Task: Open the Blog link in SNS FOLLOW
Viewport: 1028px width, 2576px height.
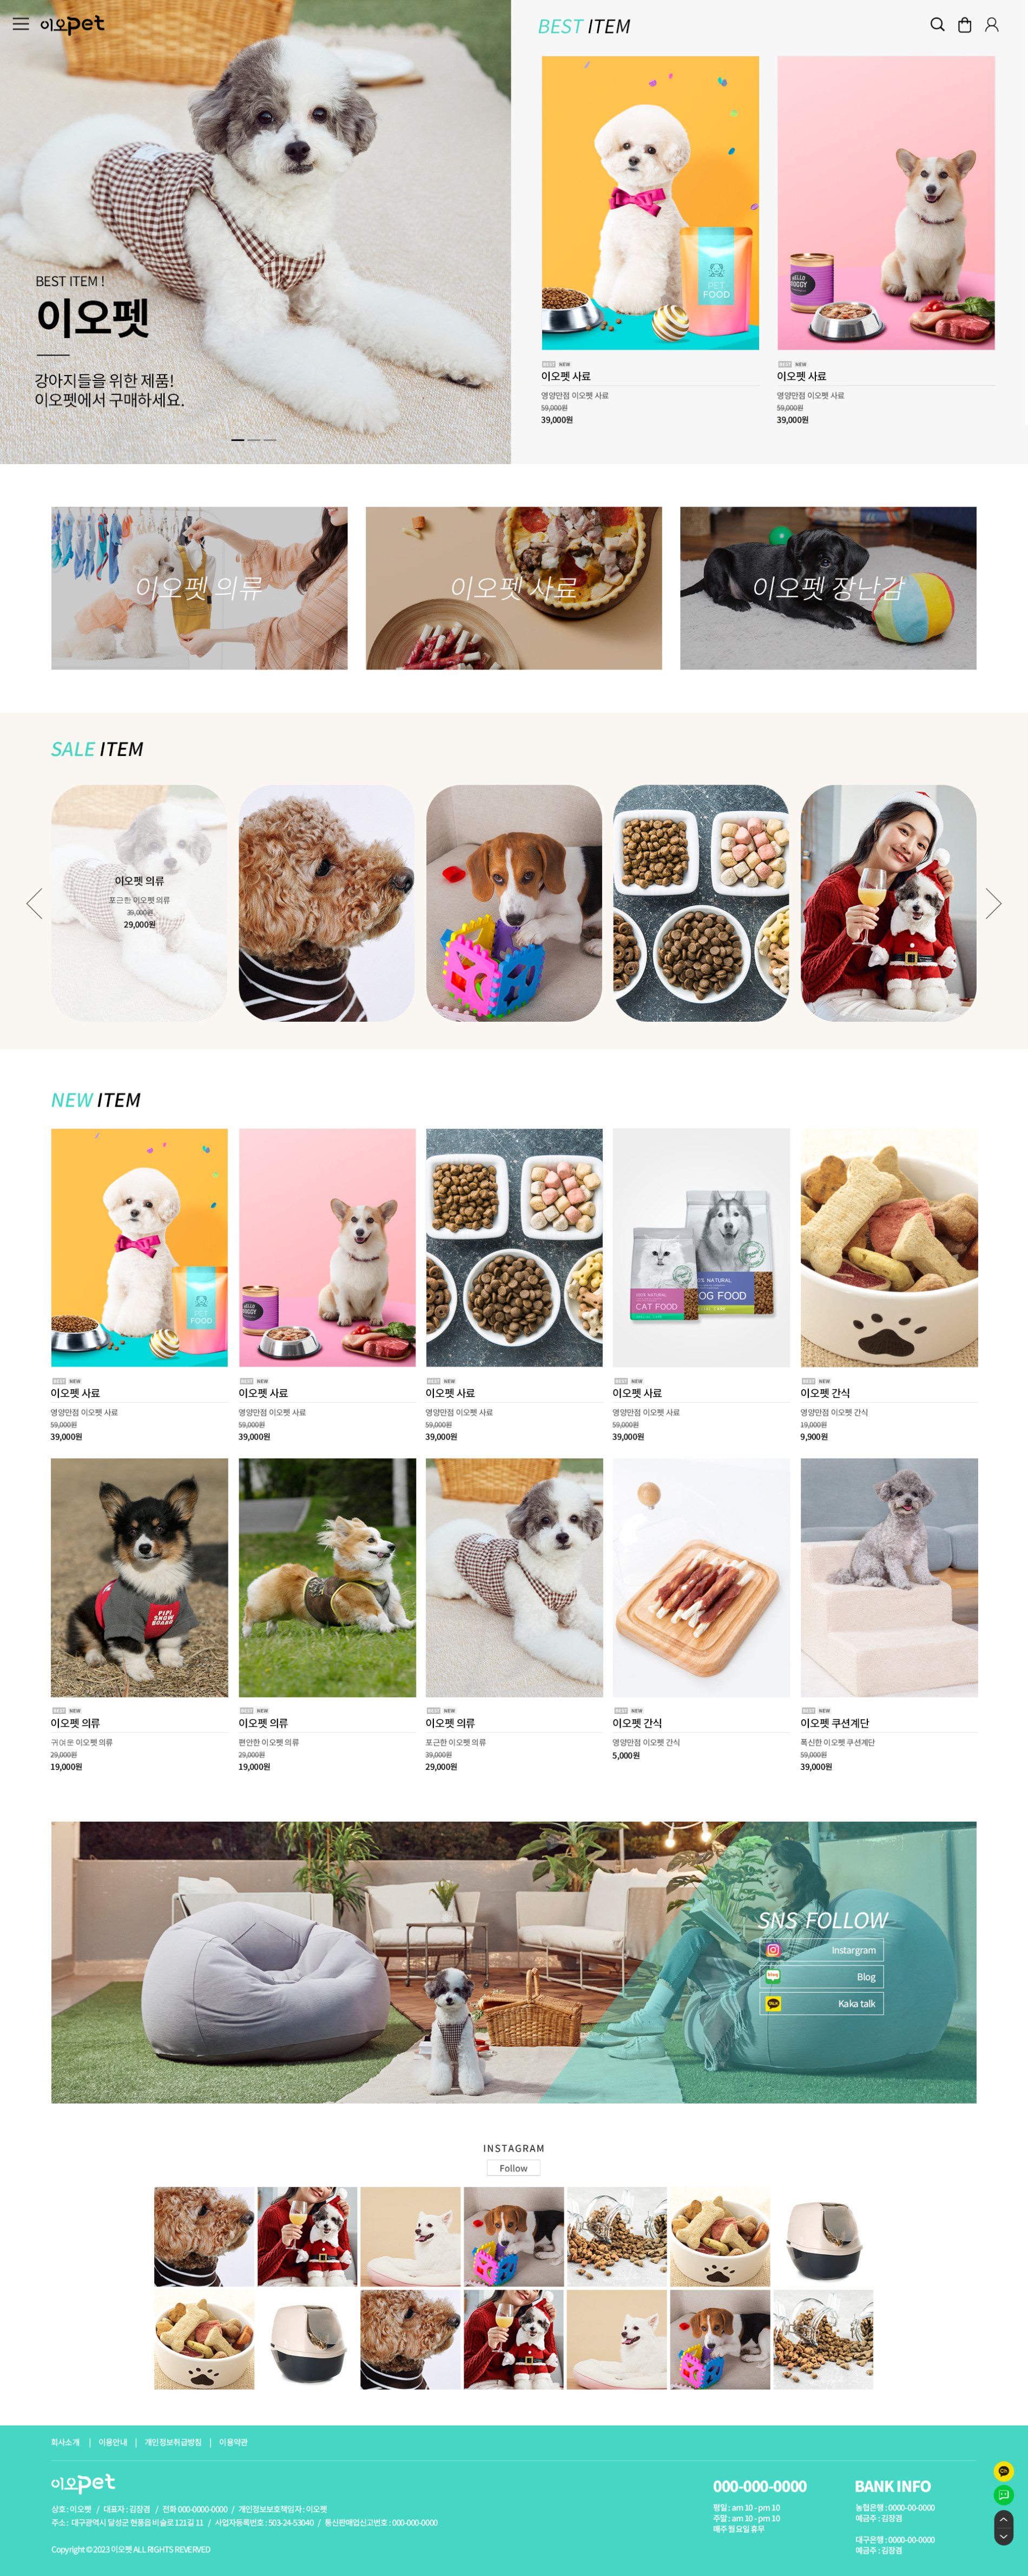Action: (x=822, y=1976)
